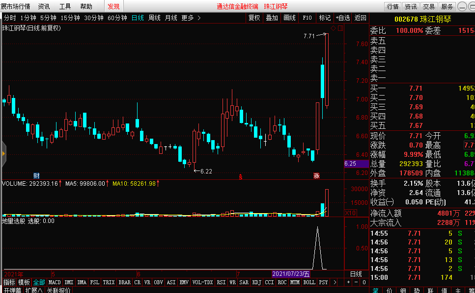This screenshot has height=293, width=475.
Task: Add stock via +自选 button
Action: pyautogui.click(x=342, y=18)
